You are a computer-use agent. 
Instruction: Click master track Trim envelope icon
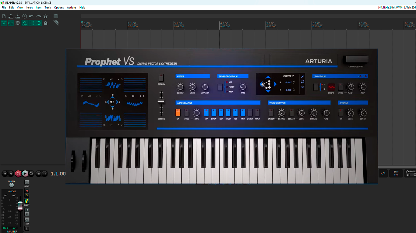[27, 220]
